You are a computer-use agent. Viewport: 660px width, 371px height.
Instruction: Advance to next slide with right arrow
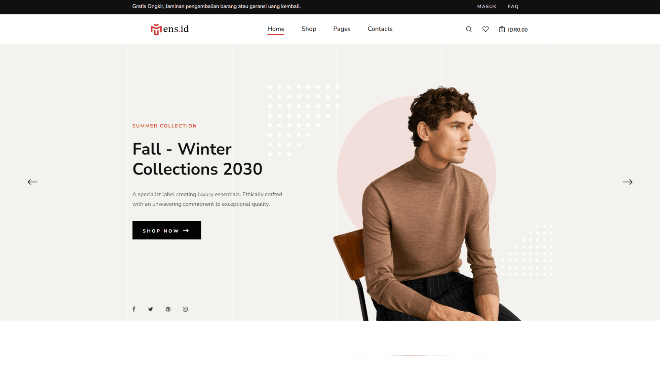click(628, 182)
